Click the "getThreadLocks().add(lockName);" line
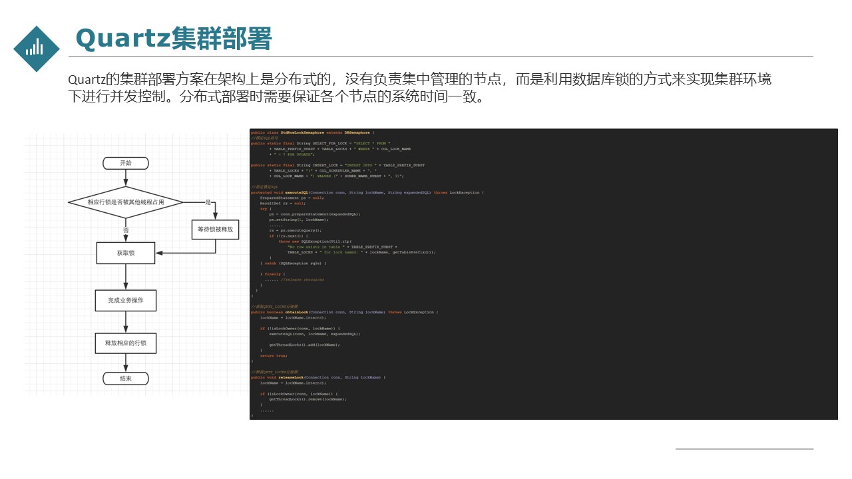Screen dimensions: 852x479 304,345
